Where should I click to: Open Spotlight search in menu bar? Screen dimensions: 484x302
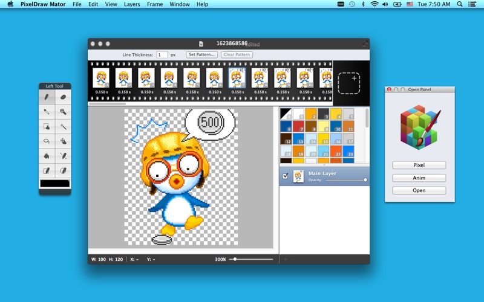[x=460, y=4]
